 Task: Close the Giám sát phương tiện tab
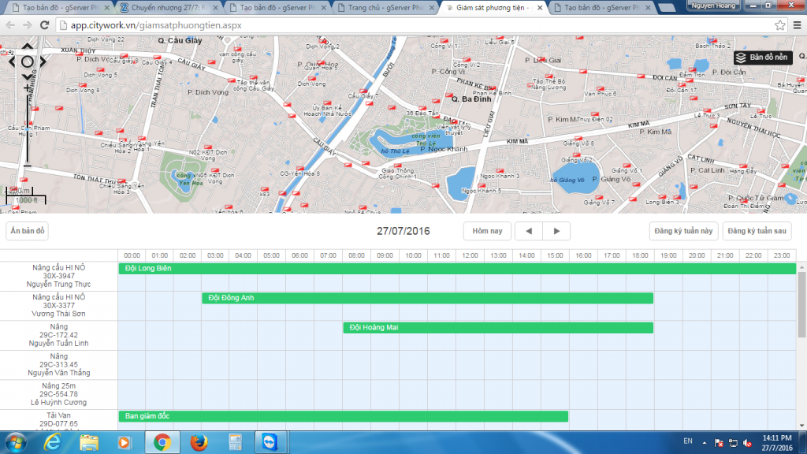(x=539, y=8)
